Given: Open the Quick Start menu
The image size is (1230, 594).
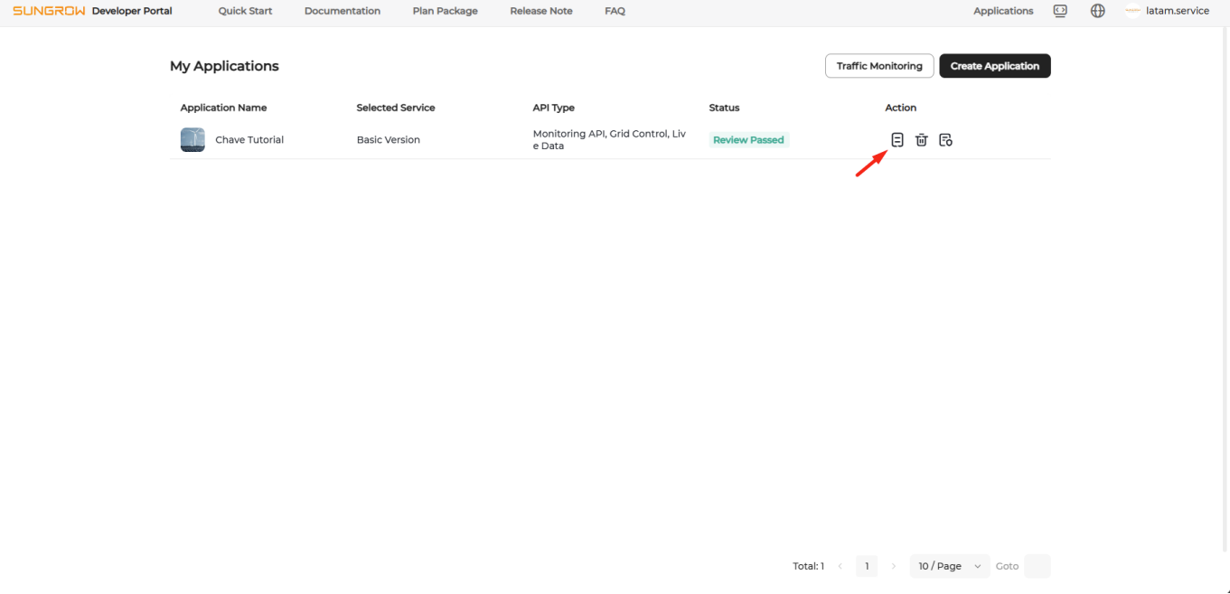Looking at the screenshot, I should (245, 11).
